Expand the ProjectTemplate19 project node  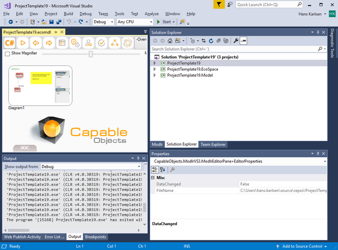tap(155, 63)
